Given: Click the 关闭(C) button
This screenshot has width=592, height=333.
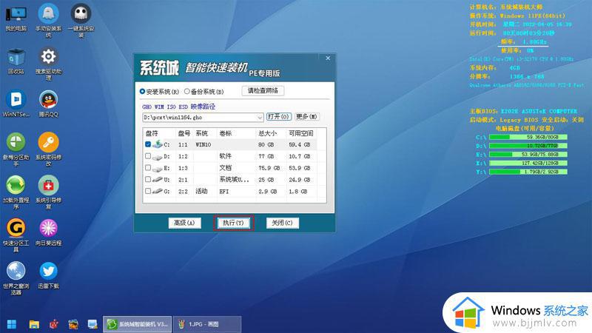Looking at the screenshot, I should point(283,223).
